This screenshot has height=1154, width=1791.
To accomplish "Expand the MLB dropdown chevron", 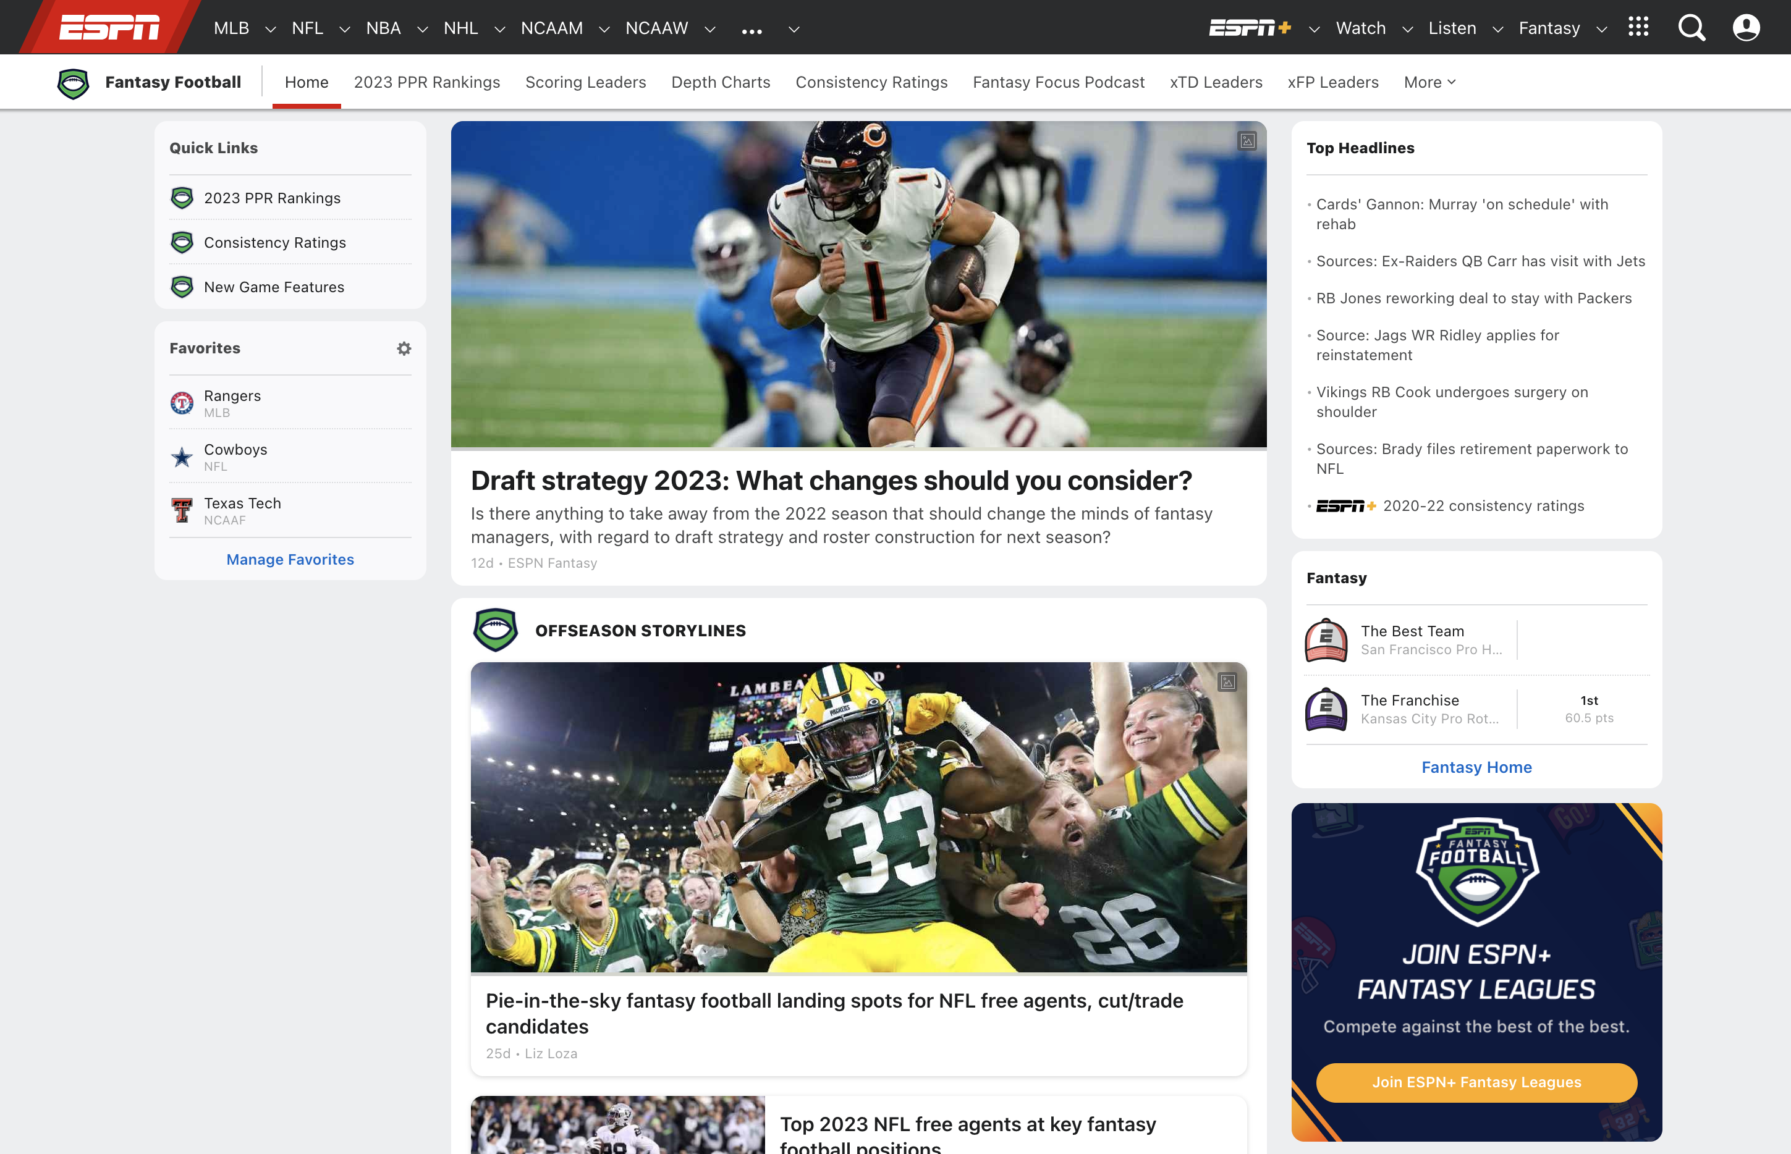I will (x=271, y=29).
